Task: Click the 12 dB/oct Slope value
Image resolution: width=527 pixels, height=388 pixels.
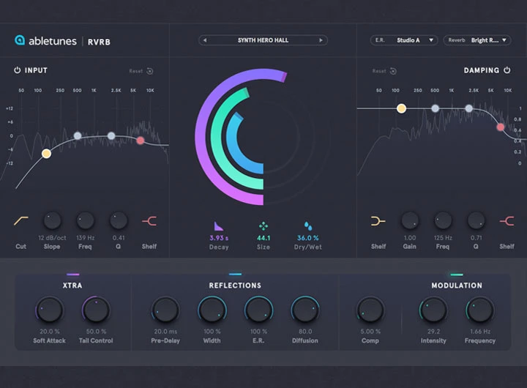Action: 52,238
